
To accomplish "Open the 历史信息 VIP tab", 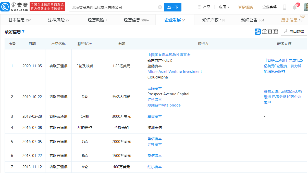I will pos(292,20).
